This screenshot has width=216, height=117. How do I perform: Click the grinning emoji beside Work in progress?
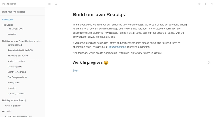click(x=106, y=63)
